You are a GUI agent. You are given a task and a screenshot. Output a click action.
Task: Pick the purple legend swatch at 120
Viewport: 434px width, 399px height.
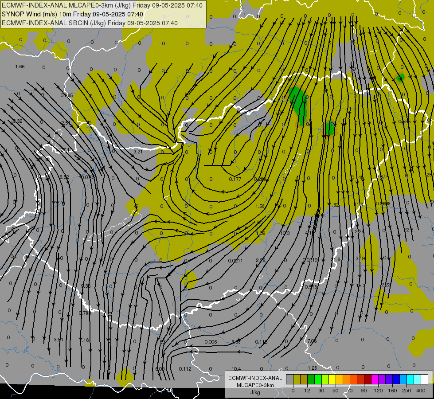pos(382,379)
